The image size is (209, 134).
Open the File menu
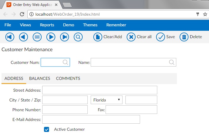click(8, 25)
